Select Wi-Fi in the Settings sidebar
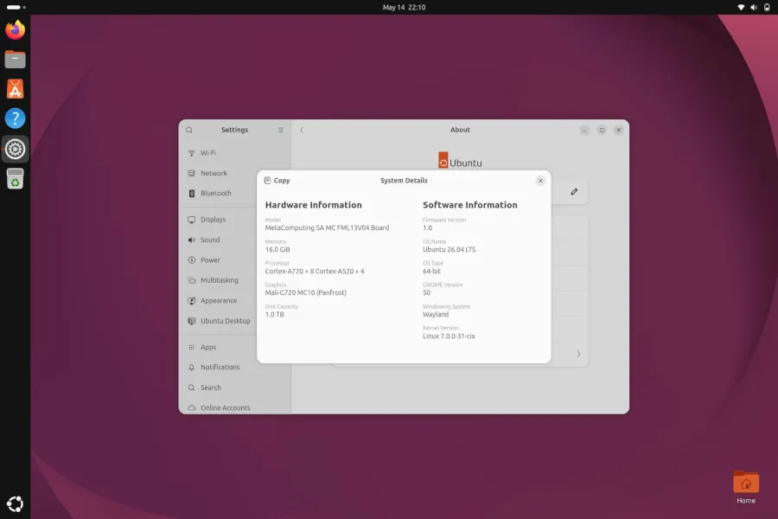Screen dimensions: 778x519 click(234, 153)
